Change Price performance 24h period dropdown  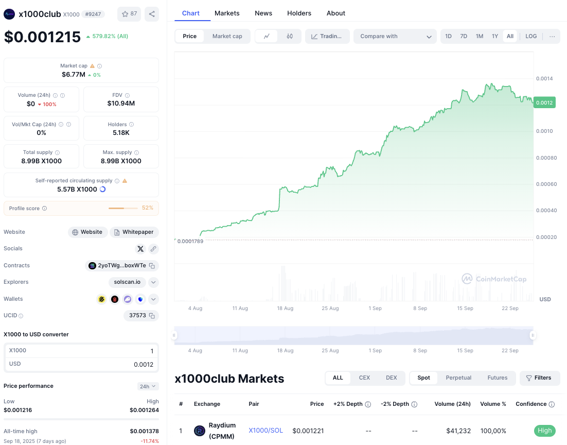click(148, 386)
